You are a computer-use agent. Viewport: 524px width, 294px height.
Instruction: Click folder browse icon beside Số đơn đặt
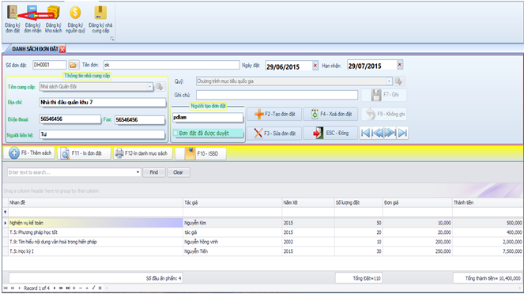(74, 65)
